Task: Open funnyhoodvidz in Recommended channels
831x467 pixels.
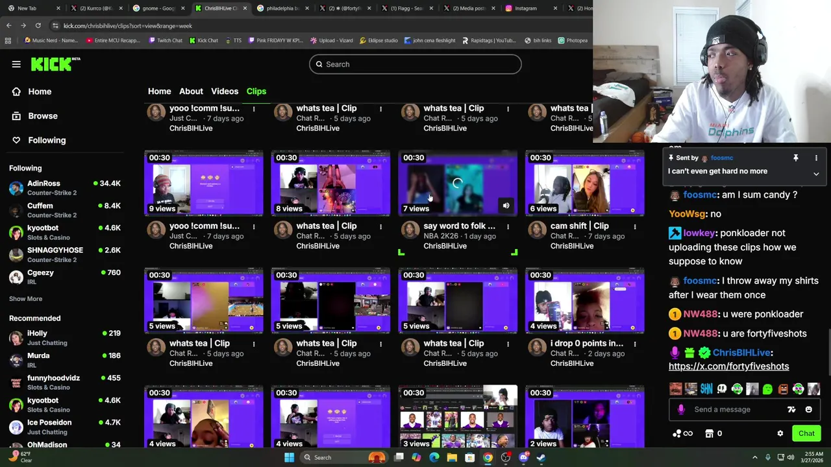Action: [65, 382]
